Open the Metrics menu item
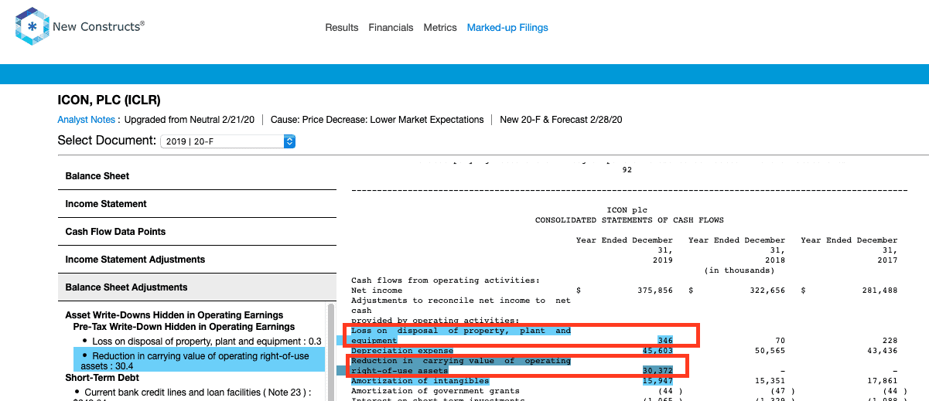The height and width of the screenshot is (401, 929). click(440, 28)
